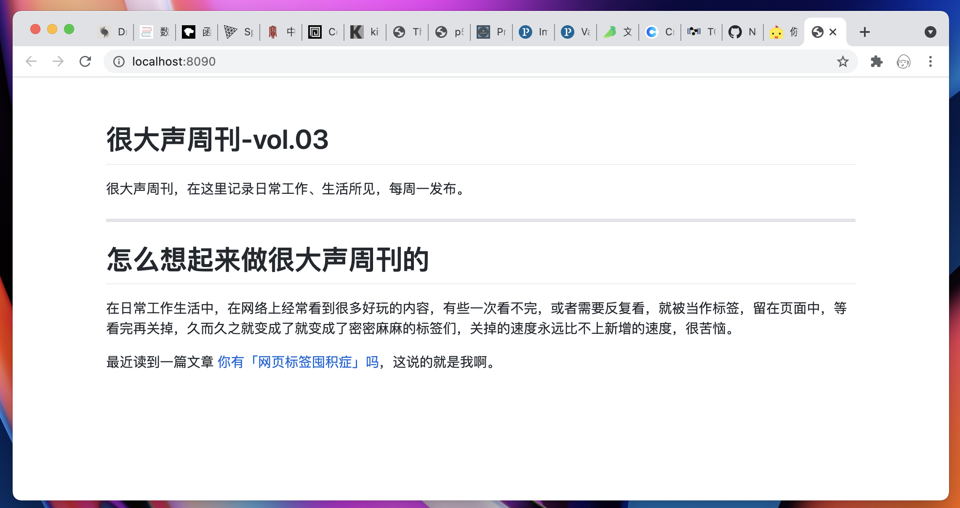Switch to the tab with blue C favicon
The height and width of the screenshot is (508, 960).
click(660, 32)
